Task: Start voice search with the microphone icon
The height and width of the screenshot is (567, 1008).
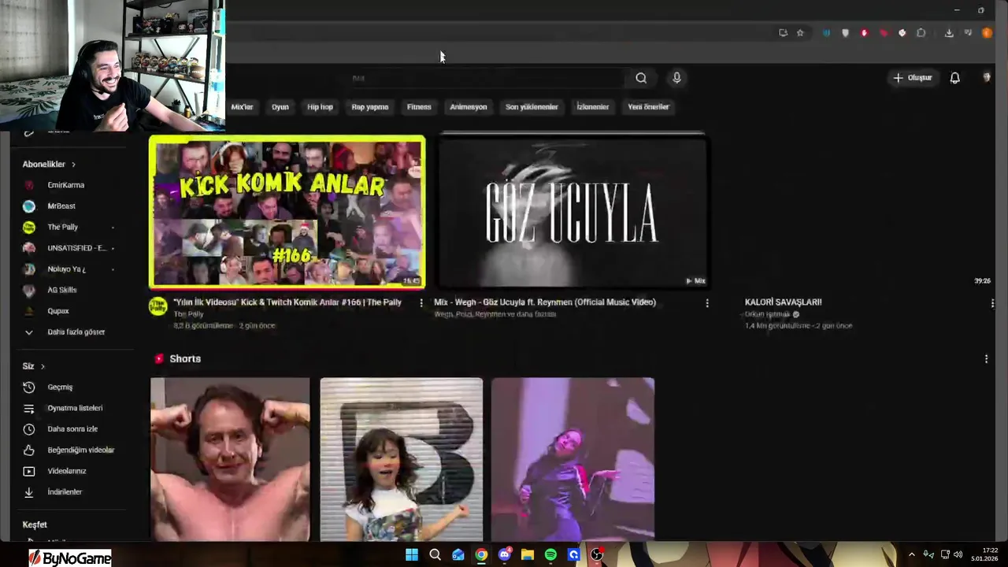Action: pyautogui.click(x=676, y=78)
